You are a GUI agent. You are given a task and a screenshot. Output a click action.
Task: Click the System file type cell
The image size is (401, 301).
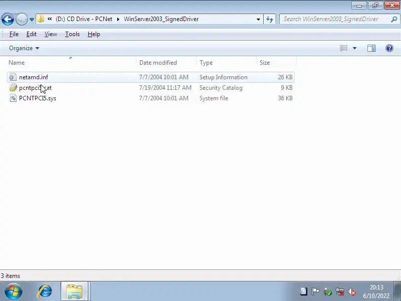tap(214, 98)
